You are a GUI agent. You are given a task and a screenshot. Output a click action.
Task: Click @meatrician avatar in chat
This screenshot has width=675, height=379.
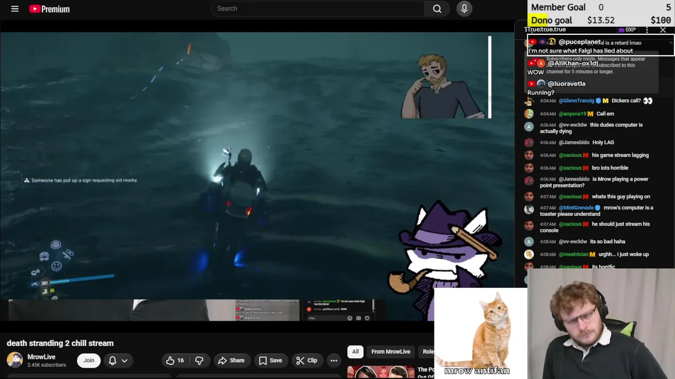(529, 254)
